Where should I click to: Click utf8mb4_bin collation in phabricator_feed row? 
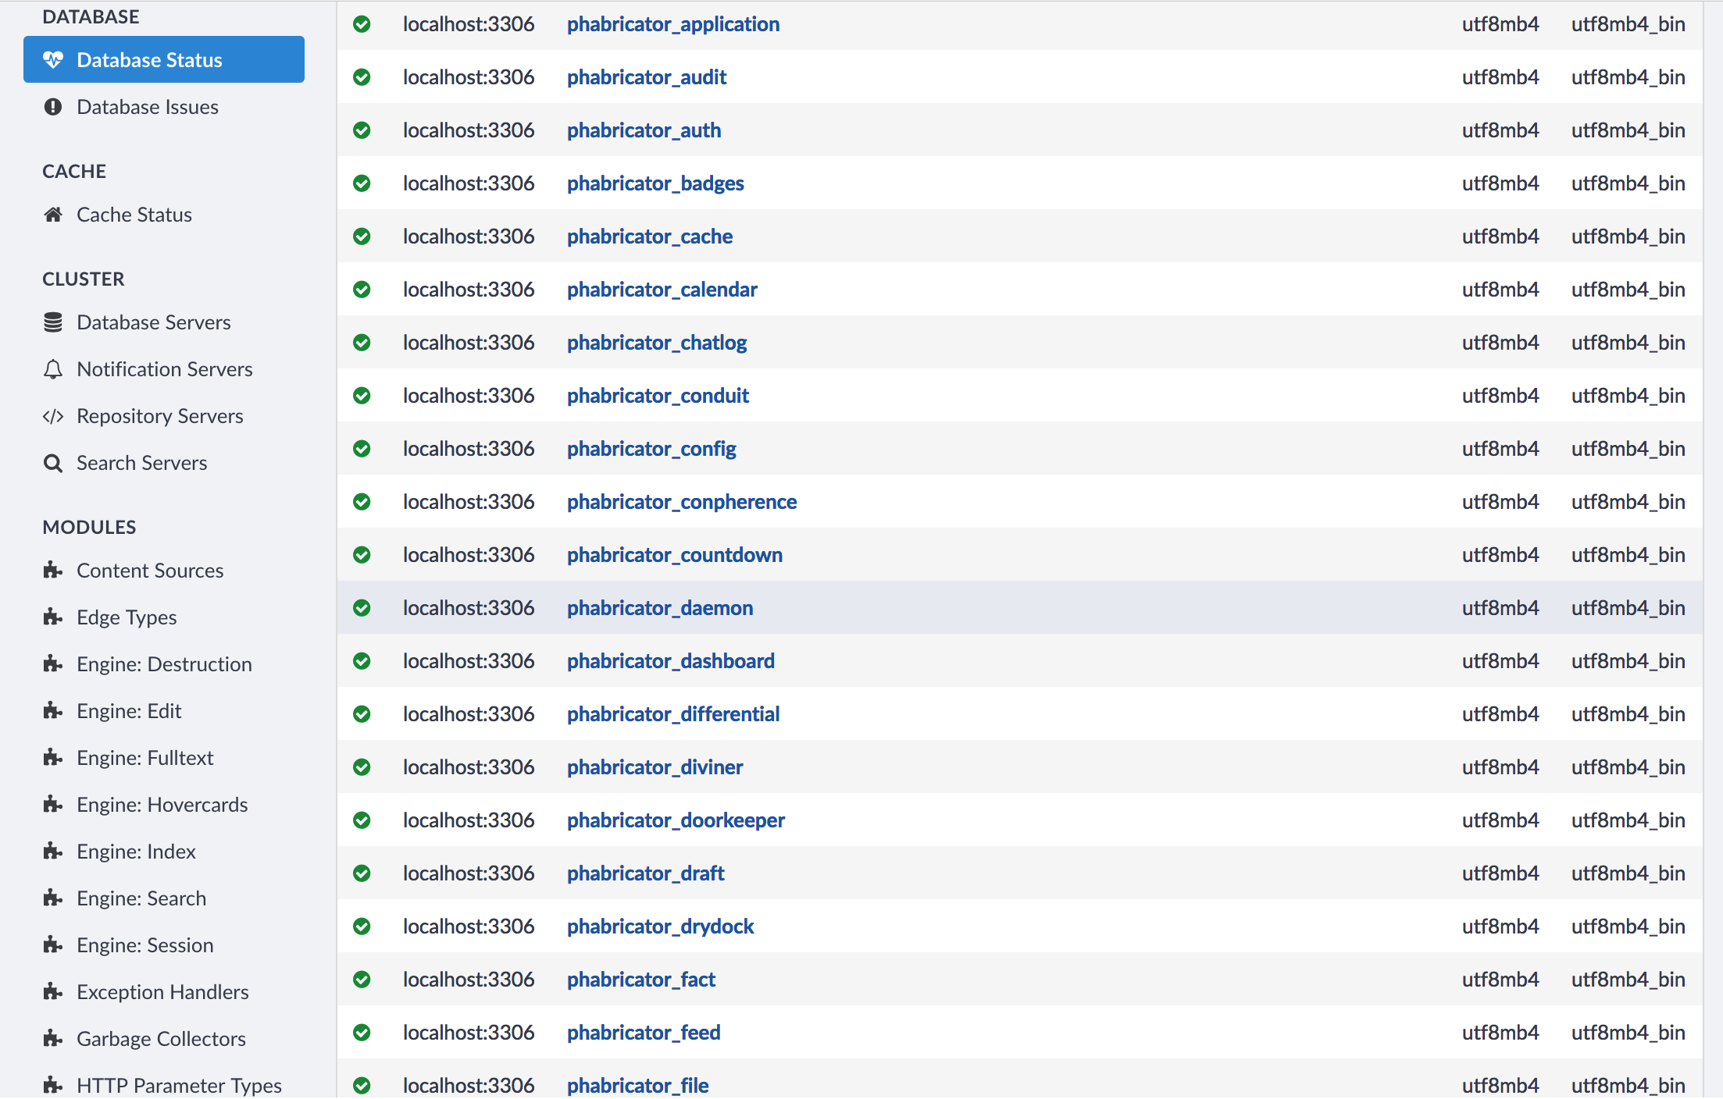[1628, 1033]
